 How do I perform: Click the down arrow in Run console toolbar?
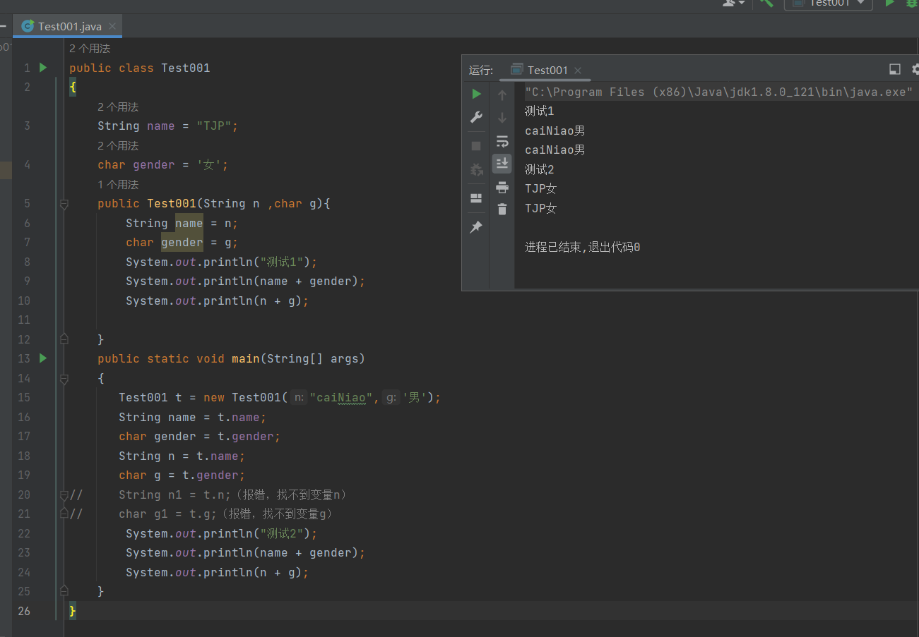click(x=502, y=117)
